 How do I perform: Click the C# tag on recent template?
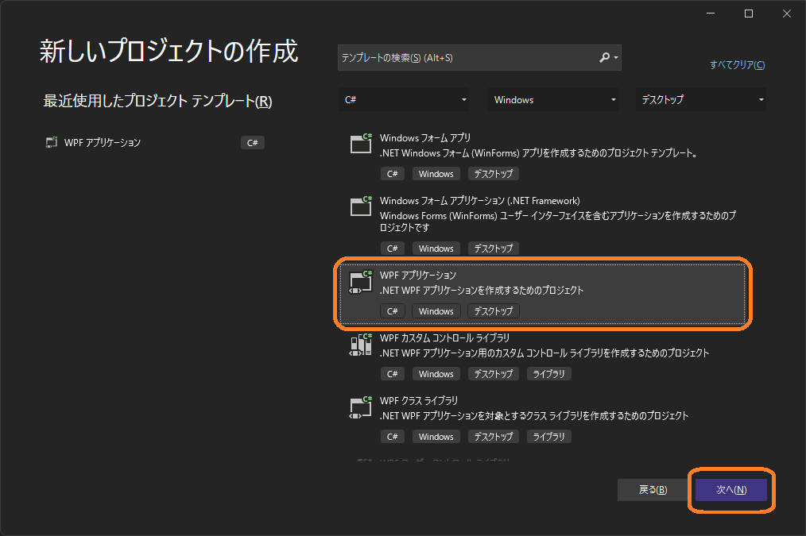pyautogui.click(x=253, y=143)
